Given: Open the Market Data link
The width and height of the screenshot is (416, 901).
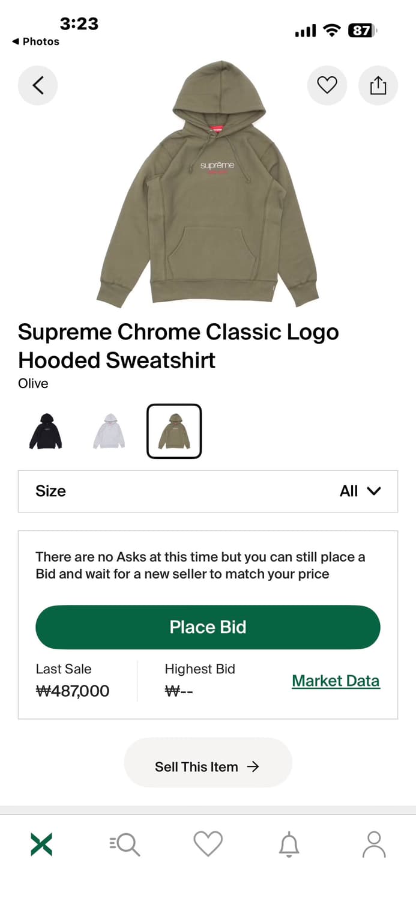Looking at the screenshot, I should tap(336, 681).
